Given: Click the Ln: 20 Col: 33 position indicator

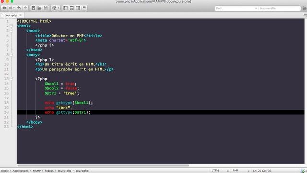Looking at the screenshot, I should pos(262,171).
